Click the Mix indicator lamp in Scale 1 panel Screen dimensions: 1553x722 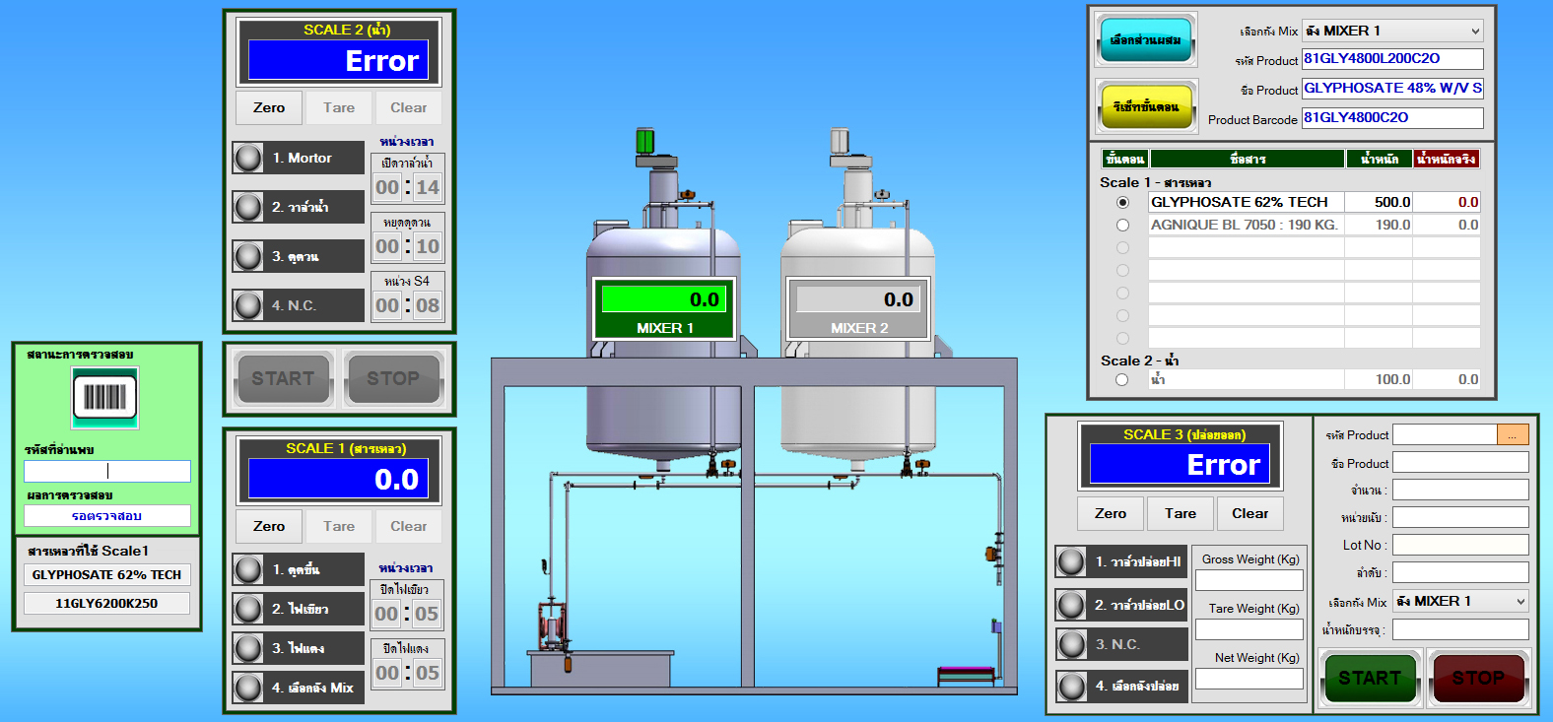(248, 688)
